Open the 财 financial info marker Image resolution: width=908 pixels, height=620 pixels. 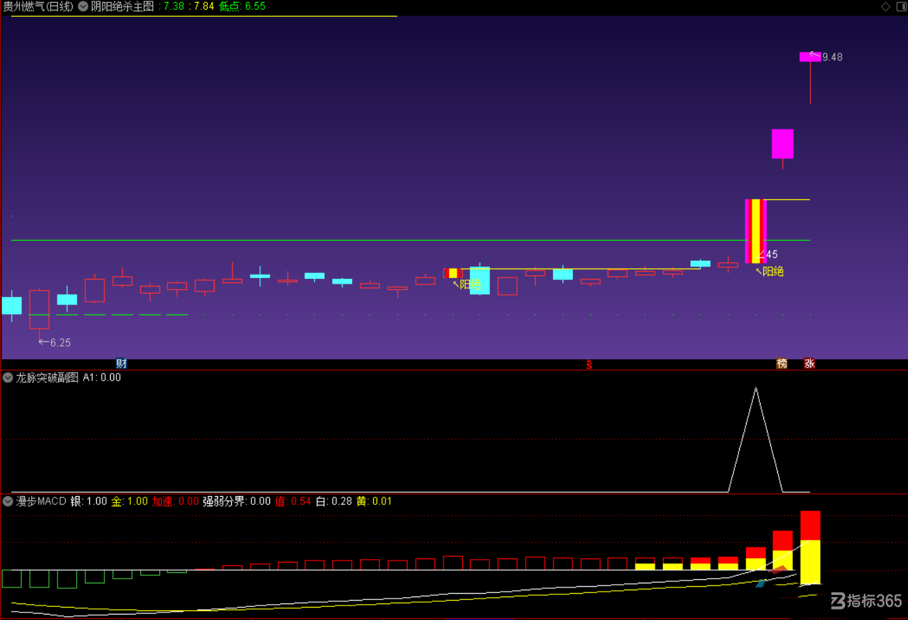[121, 363]
